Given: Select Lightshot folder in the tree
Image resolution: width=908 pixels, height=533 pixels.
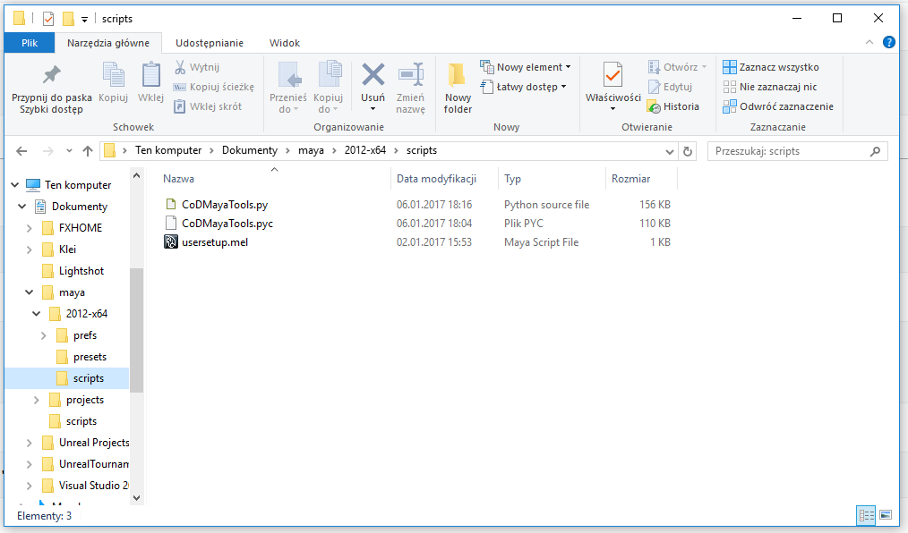Looking at the screenshot, I should [x=81, y=271].
